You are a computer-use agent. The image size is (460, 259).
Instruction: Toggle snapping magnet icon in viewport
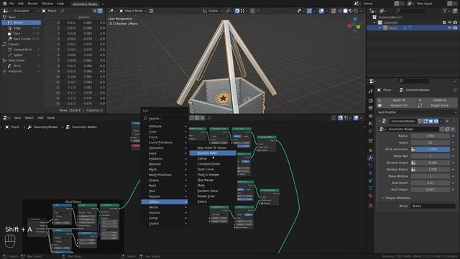tap(237, 11)
